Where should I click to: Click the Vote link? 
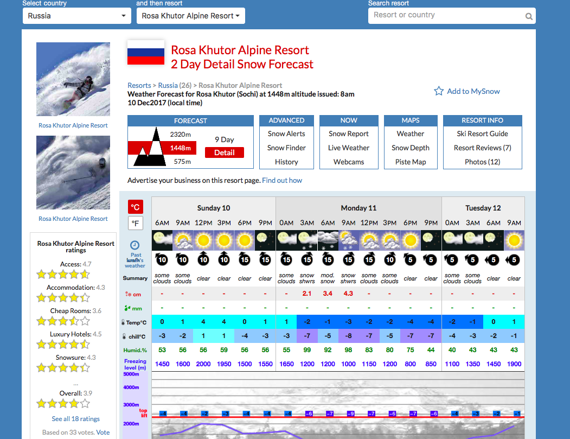click(x=103, y=432)
